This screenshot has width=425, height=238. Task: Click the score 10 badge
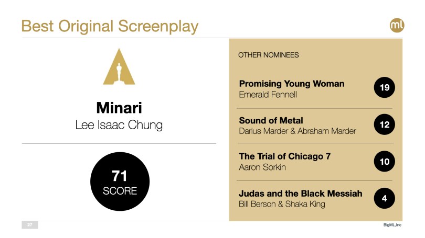(384, 162)
